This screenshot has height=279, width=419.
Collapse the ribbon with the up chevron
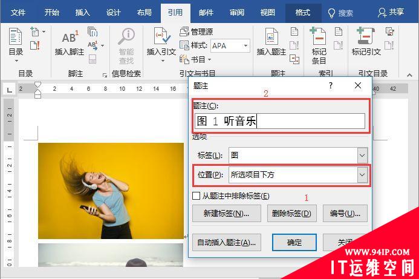coord(409,75)
